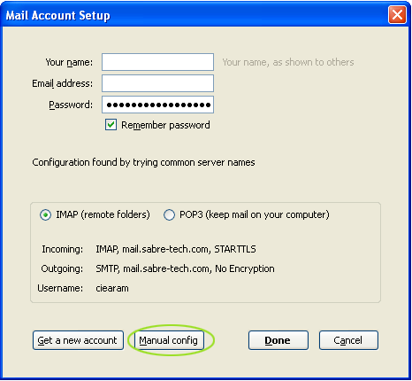
Task: Close the dialog with the red X
Action: click(397, 15)
